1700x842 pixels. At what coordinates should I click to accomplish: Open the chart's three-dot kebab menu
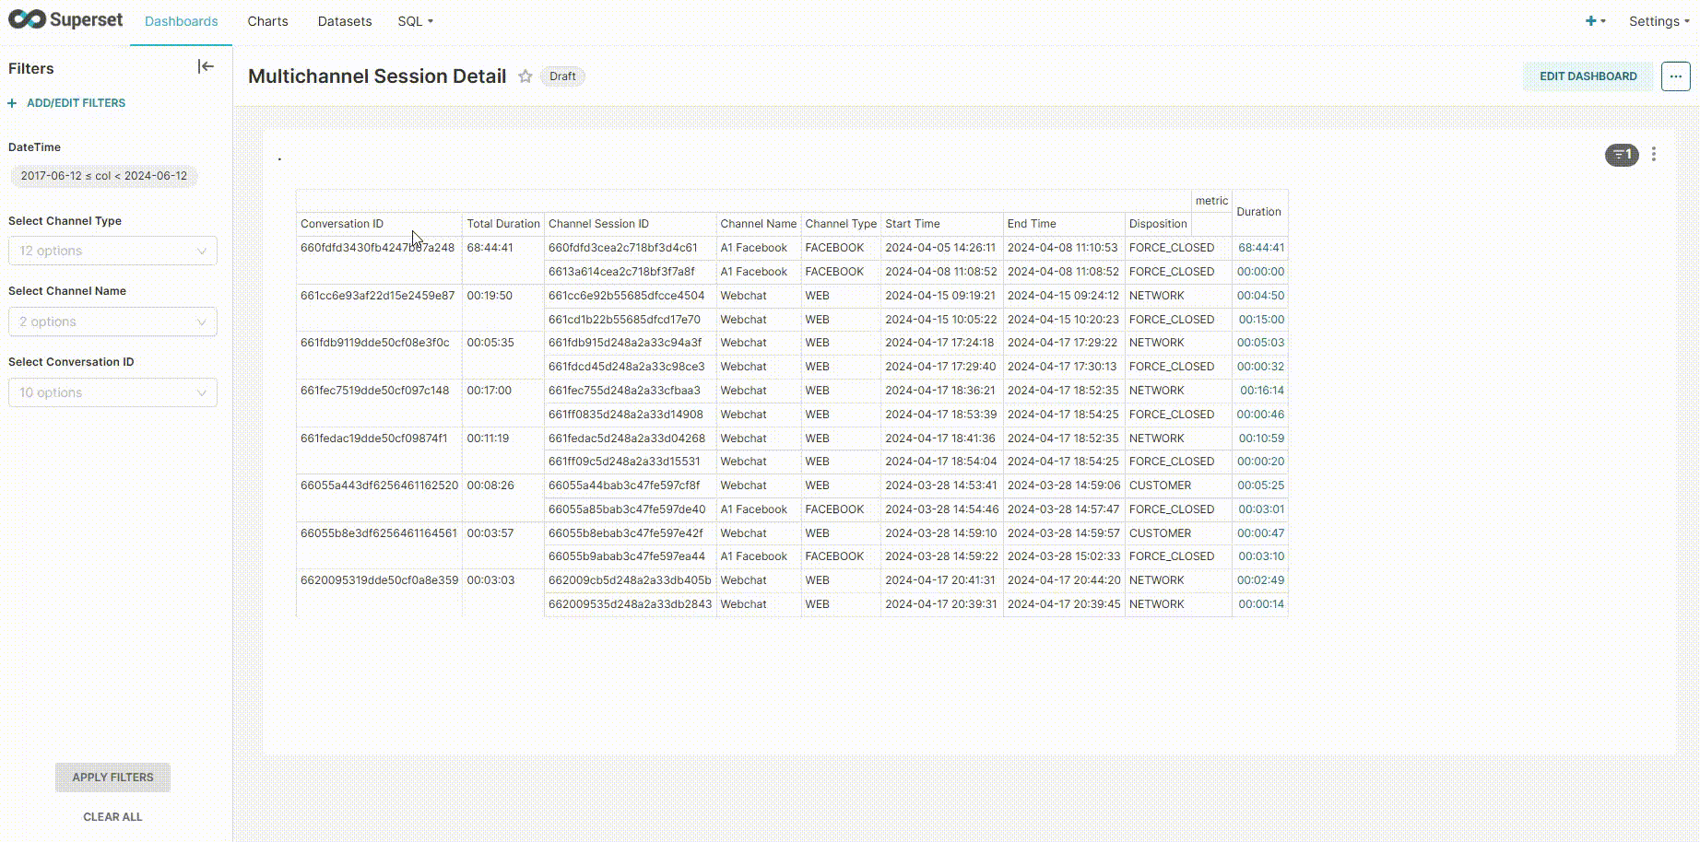point(1654,155)
